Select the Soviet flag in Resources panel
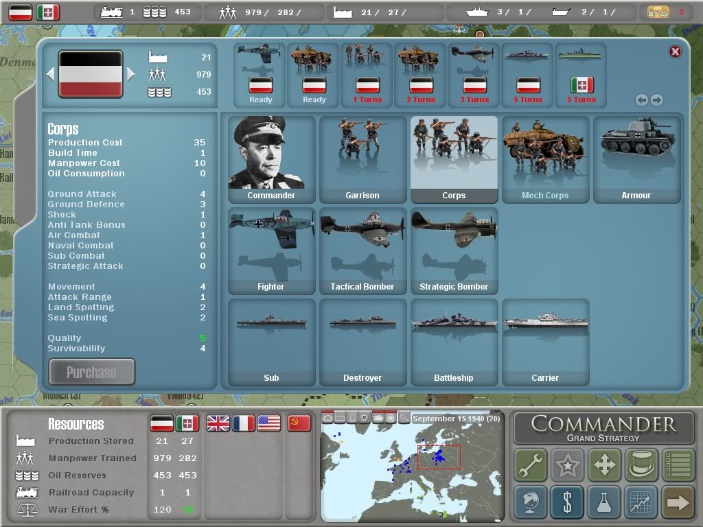703x527 pixels. point(299,423)
